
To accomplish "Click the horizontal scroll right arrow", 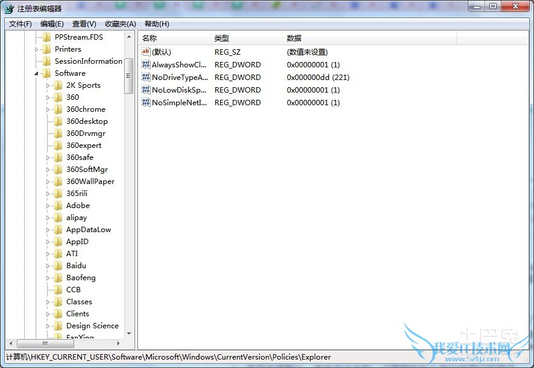I will tap(118, 343).
